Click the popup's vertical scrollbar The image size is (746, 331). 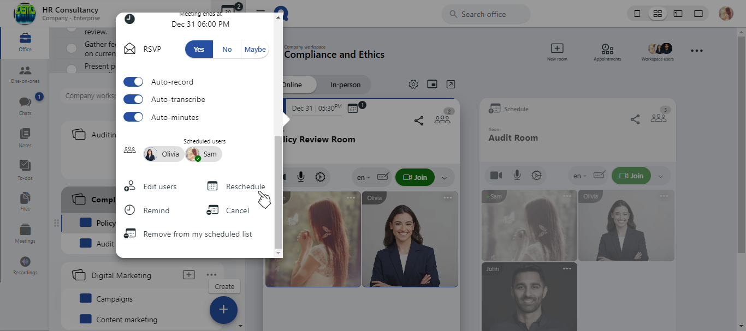click(279, 191)
